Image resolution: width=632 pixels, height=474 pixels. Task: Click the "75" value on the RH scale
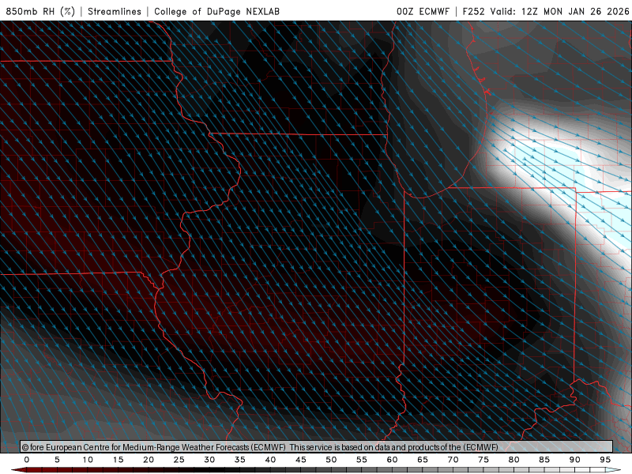click(x=483, y=460)
